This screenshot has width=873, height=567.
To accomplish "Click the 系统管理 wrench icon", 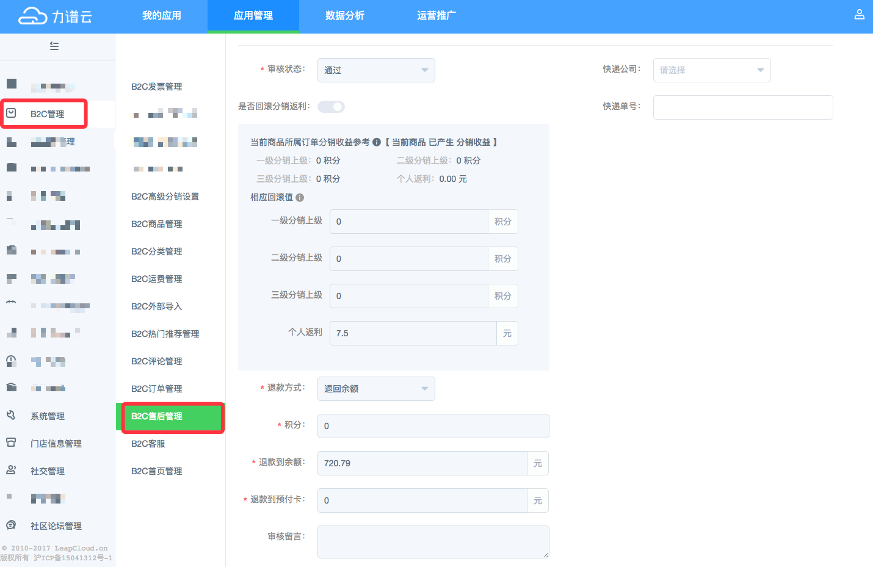I will [11, 415].
